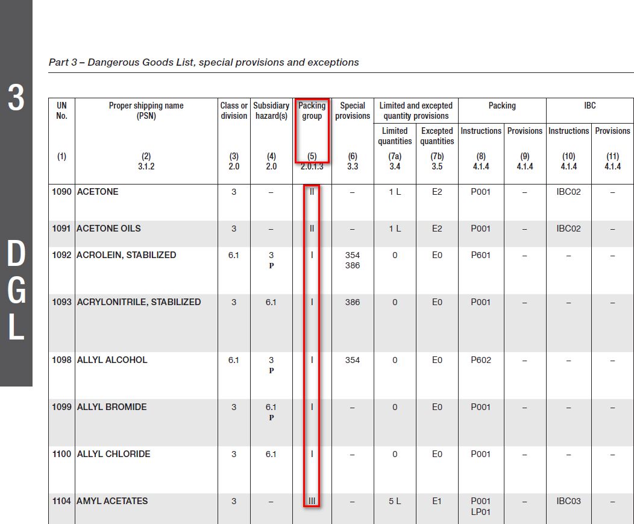The image size is (634, 524).
Task: Click the Special provisions column header
Action: 353,110
